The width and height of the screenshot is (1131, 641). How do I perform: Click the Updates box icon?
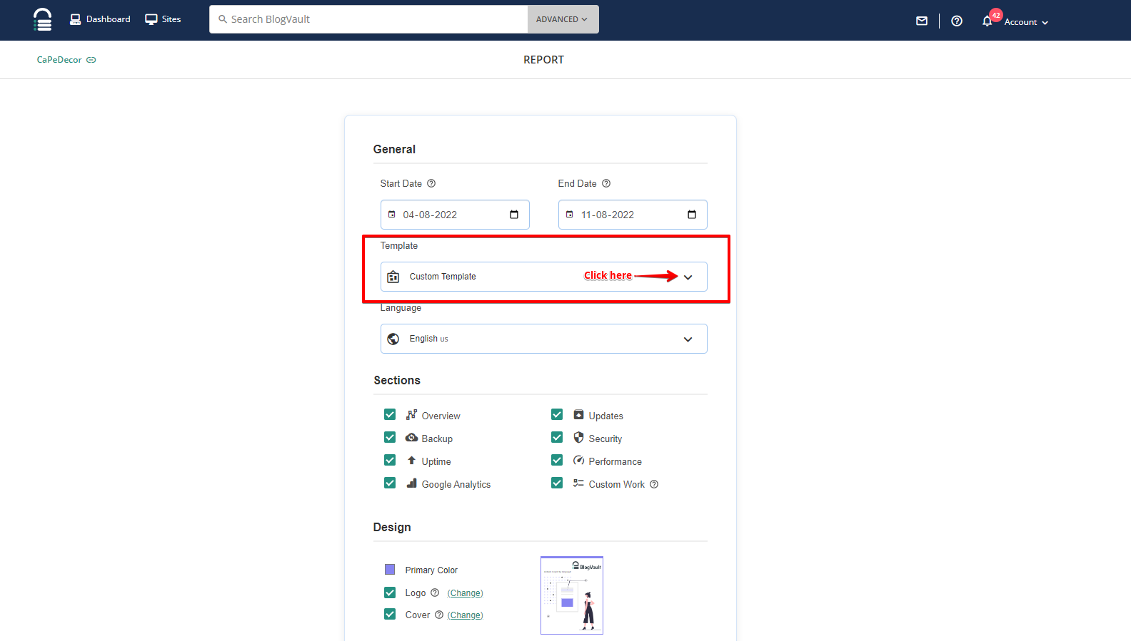[x=579, y=415]
